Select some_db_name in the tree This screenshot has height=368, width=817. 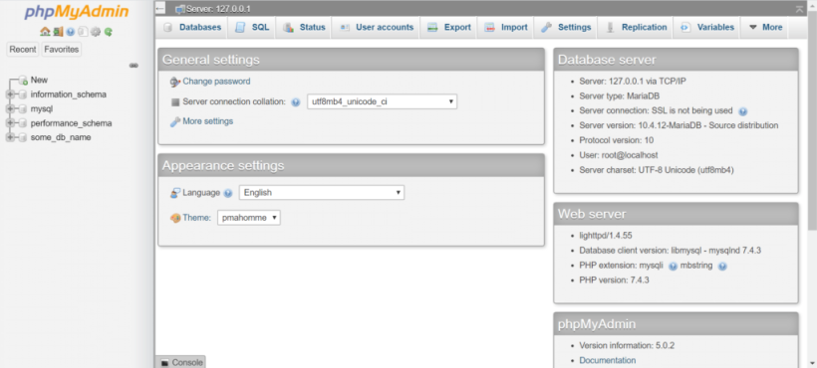[x=61, y=137]
